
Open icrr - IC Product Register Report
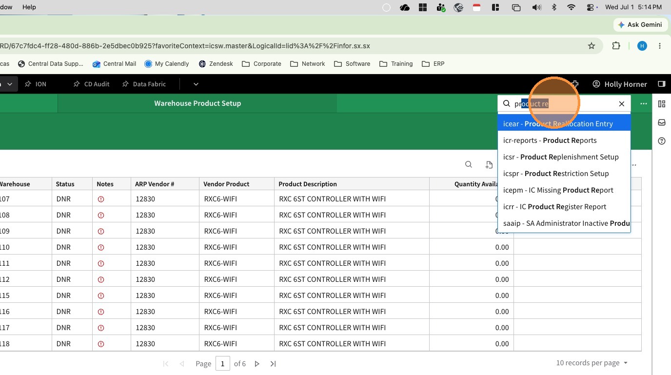564,207
